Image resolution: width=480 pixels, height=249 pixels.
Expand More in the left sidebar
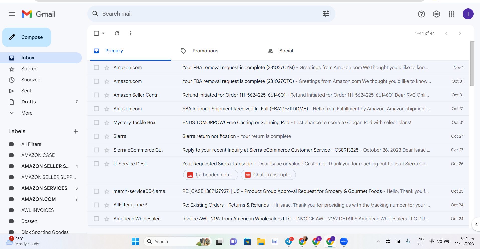[27, 113]
